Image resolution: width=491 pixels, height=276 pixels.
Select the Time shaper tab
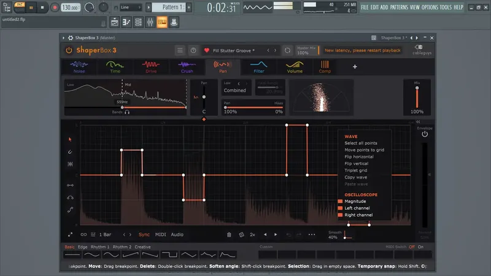(115, 67)
